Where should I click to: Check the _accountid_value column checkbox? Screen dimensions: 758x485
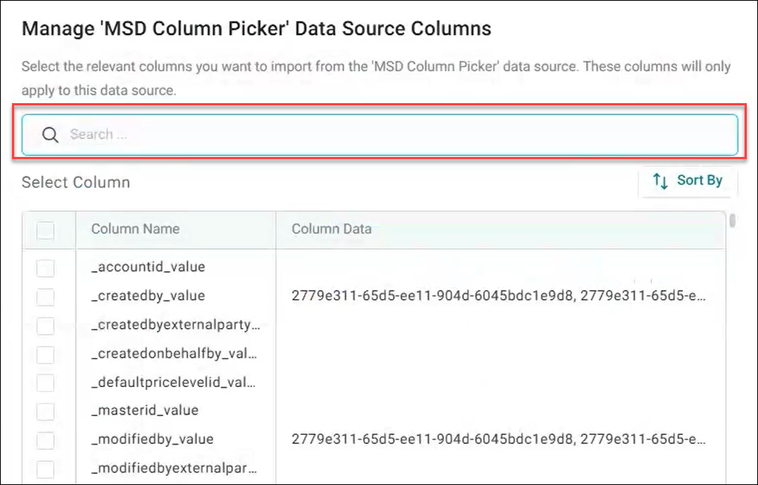tap(46, 268)
